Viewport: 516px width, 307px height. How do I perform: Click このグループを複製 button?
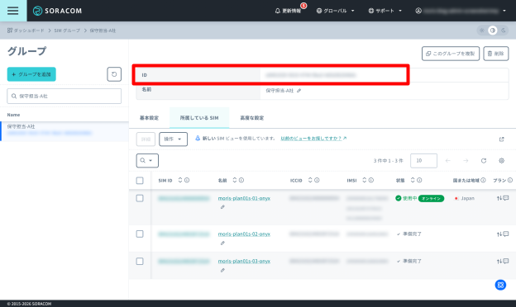click(x=451, y=54)
